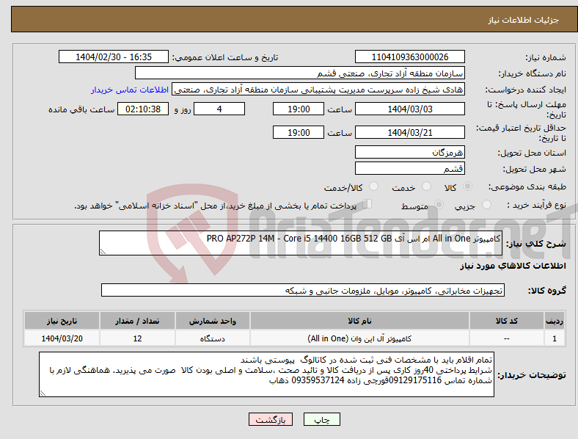Screen dimensions: 578x439
Task: Click the unit cell دستگاه
Action: tap(213, 338)
